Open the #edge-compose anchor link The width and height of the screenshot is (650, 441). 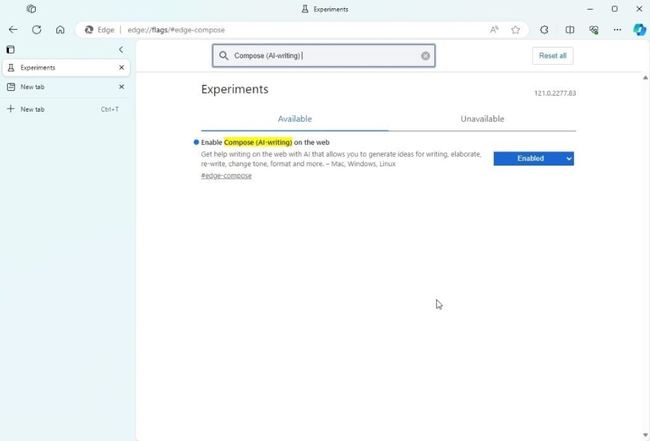[x=226, y=176]
